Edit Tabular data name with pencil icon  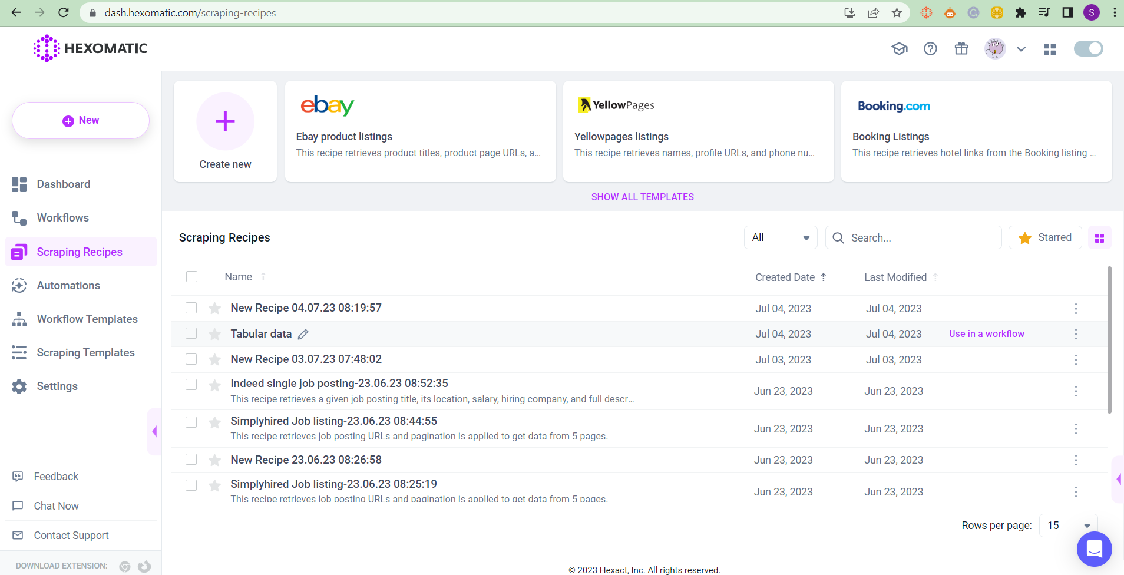point(303,334)
